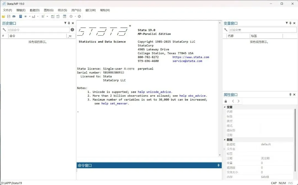Image resolution: width=298 pixels, height=185 pixels.
Task: Open the Viewer eye dropdown arrow
Action: click(x=30, y=17)
